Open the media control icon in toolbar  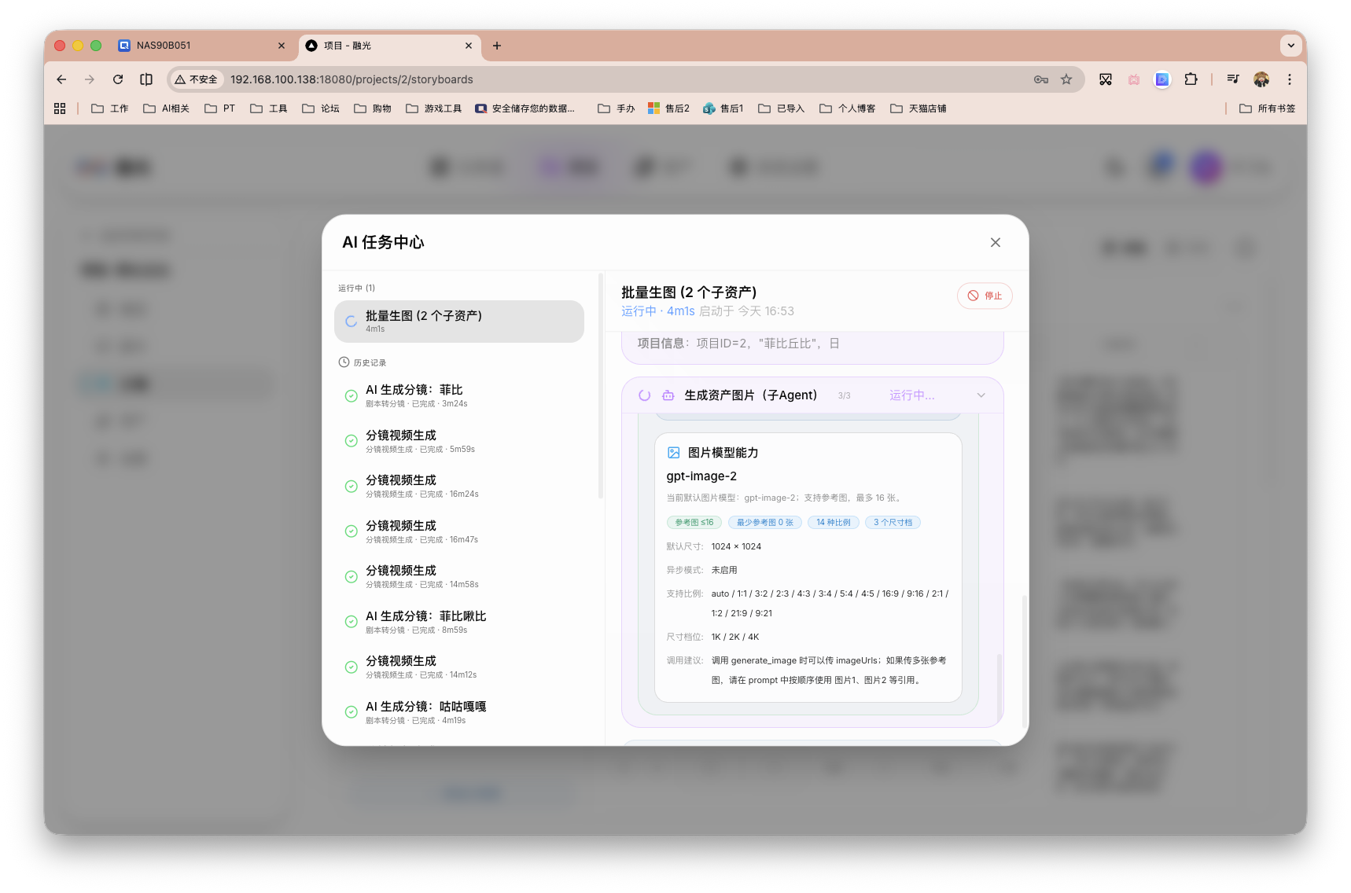tap(1233, 79)
